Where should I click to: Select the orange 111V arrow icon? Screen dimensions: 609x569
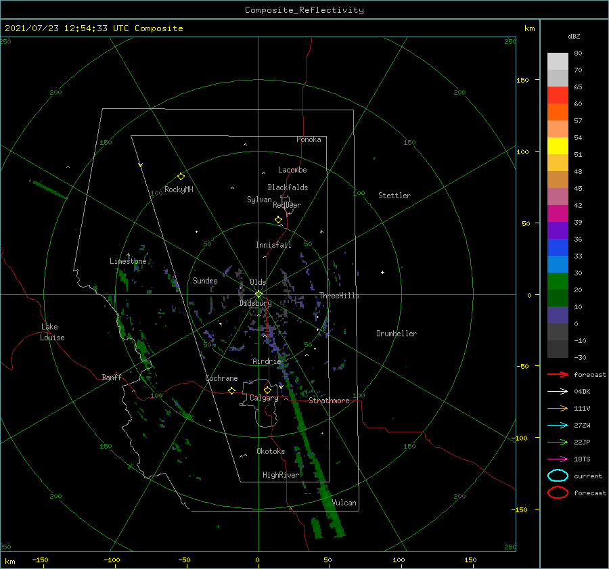(558, 408)
